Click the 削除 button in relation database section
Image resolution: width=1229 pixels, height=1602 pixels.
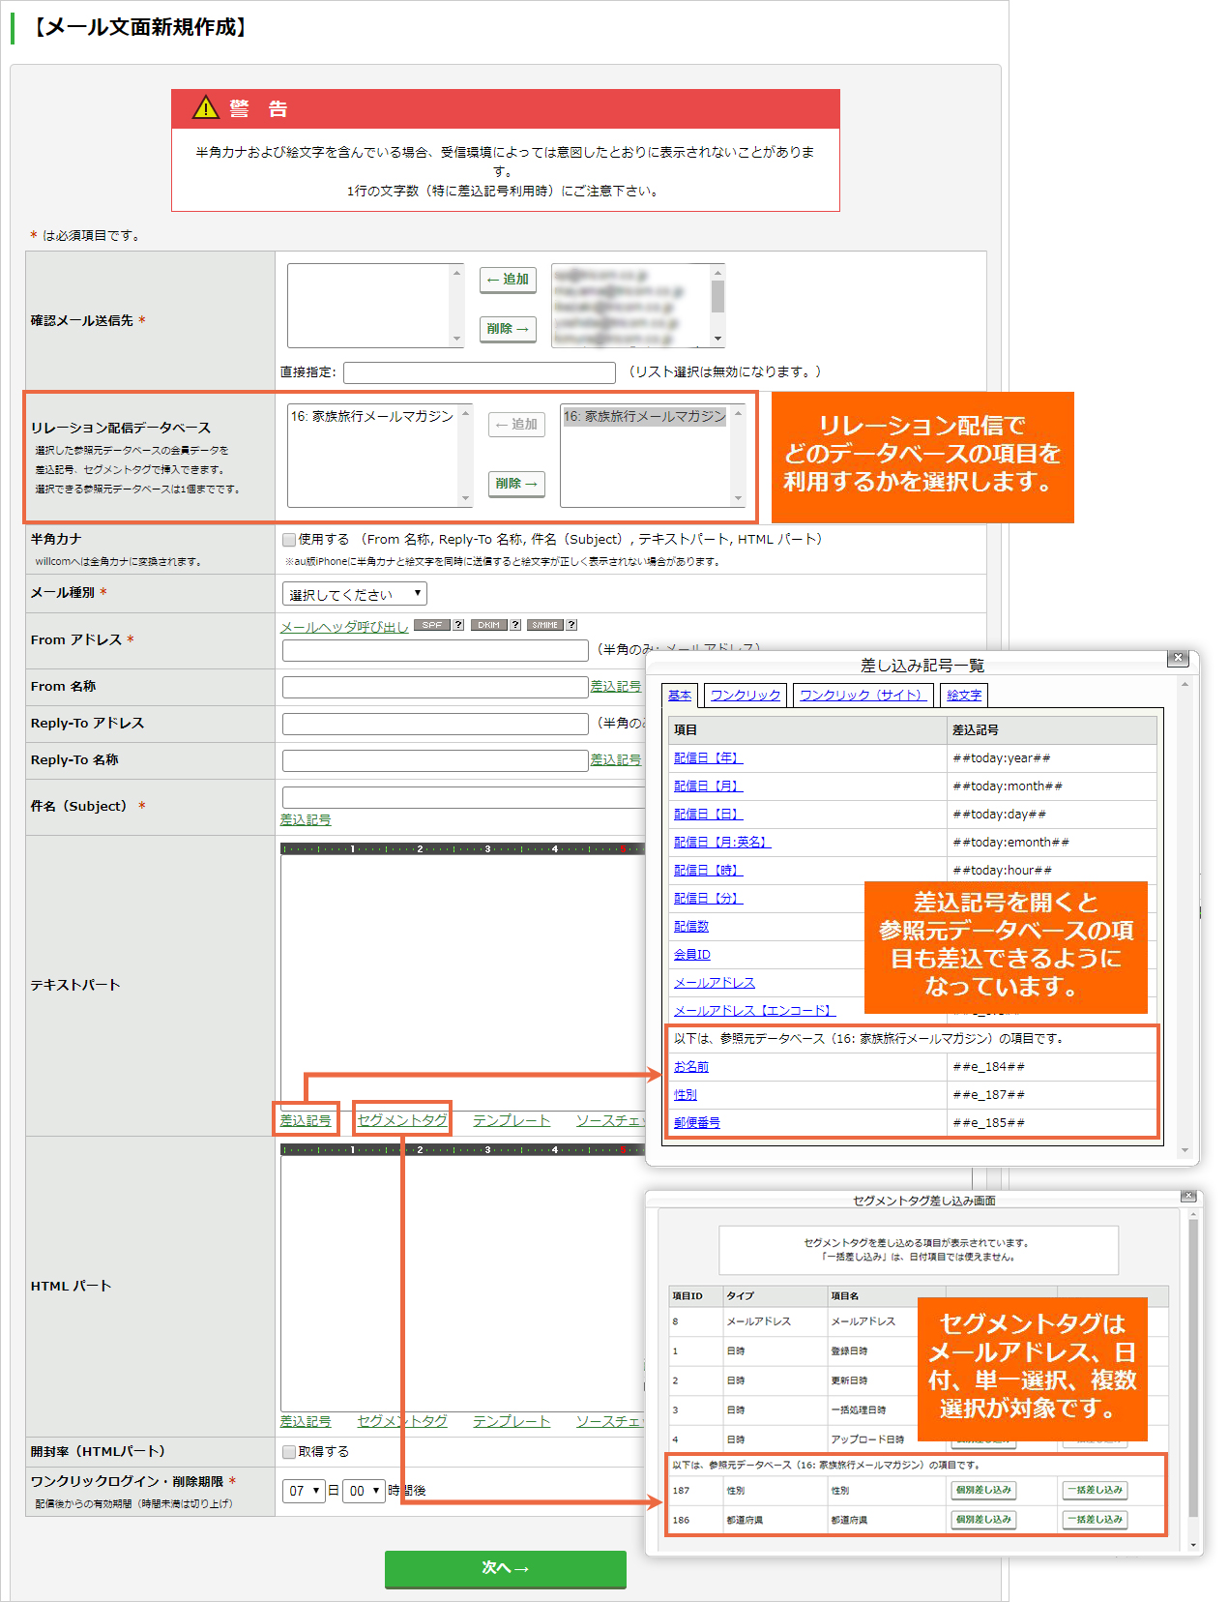pyautogui.click(x=516, y=484)
